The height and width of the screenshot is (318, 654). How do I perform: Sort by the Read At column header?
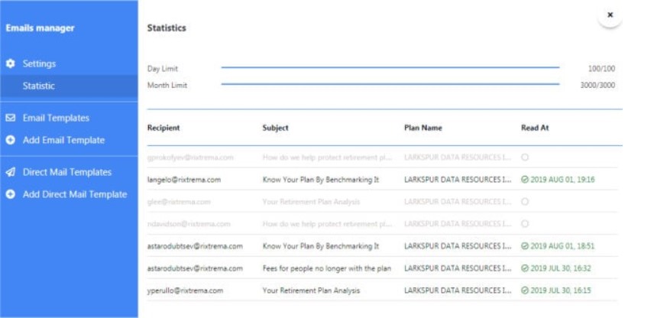[535, 128]
